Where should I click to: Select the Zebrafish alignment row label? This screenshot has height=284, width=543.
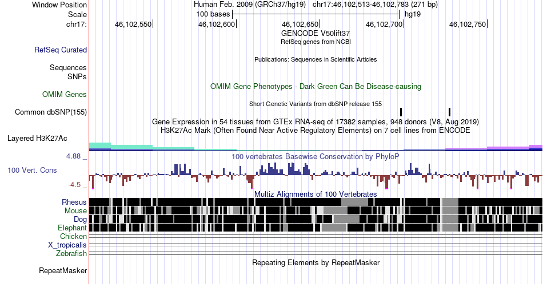71,253
